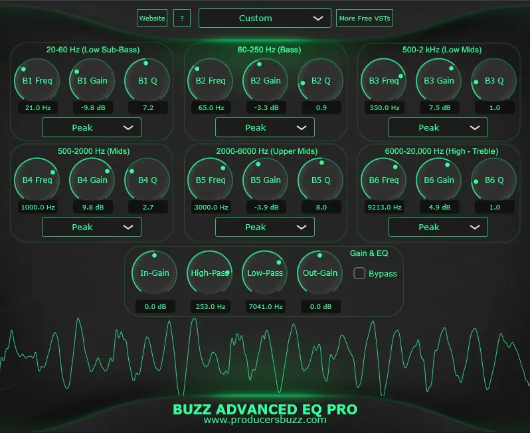Click the B1 Q knob
This screenshot has height=433, width=530.
coord(147,81)
